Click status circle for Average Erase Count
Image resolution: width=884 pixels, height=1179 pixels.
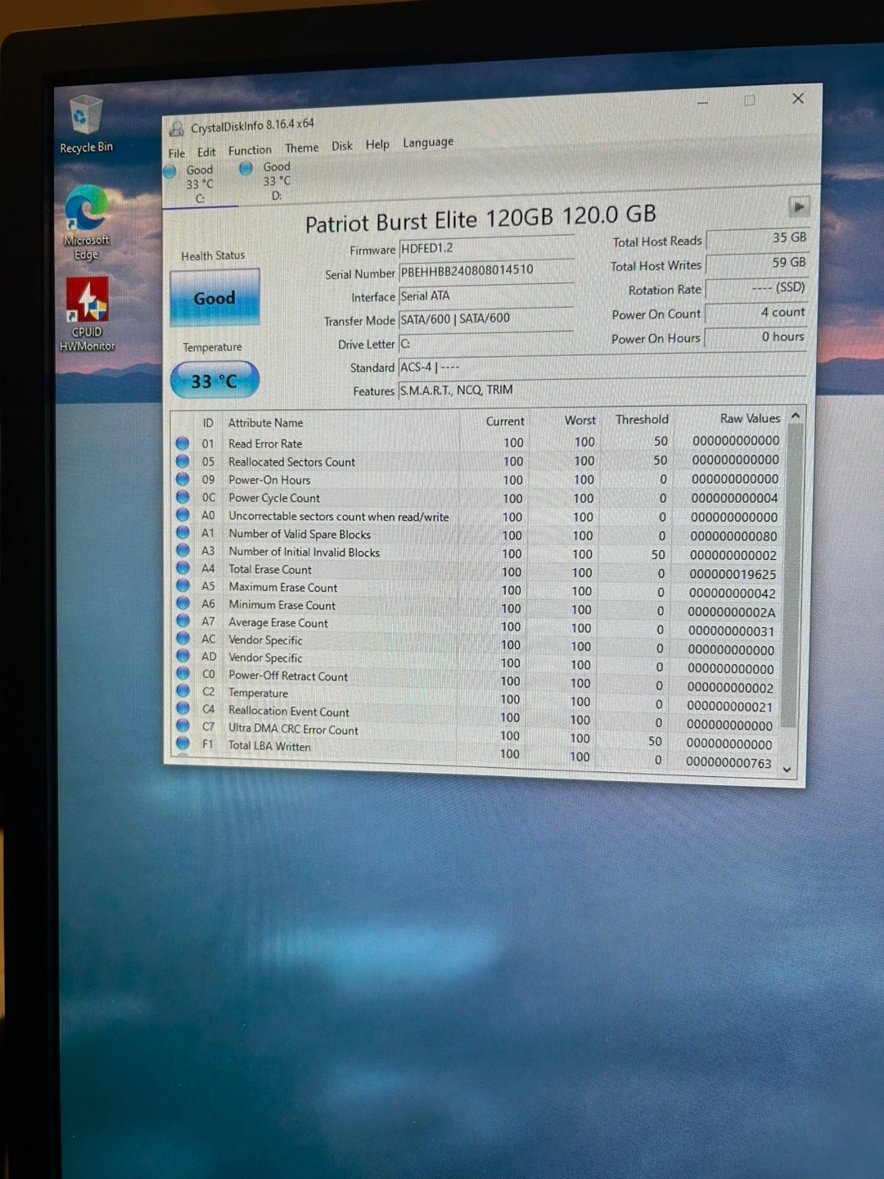[183, 621]
